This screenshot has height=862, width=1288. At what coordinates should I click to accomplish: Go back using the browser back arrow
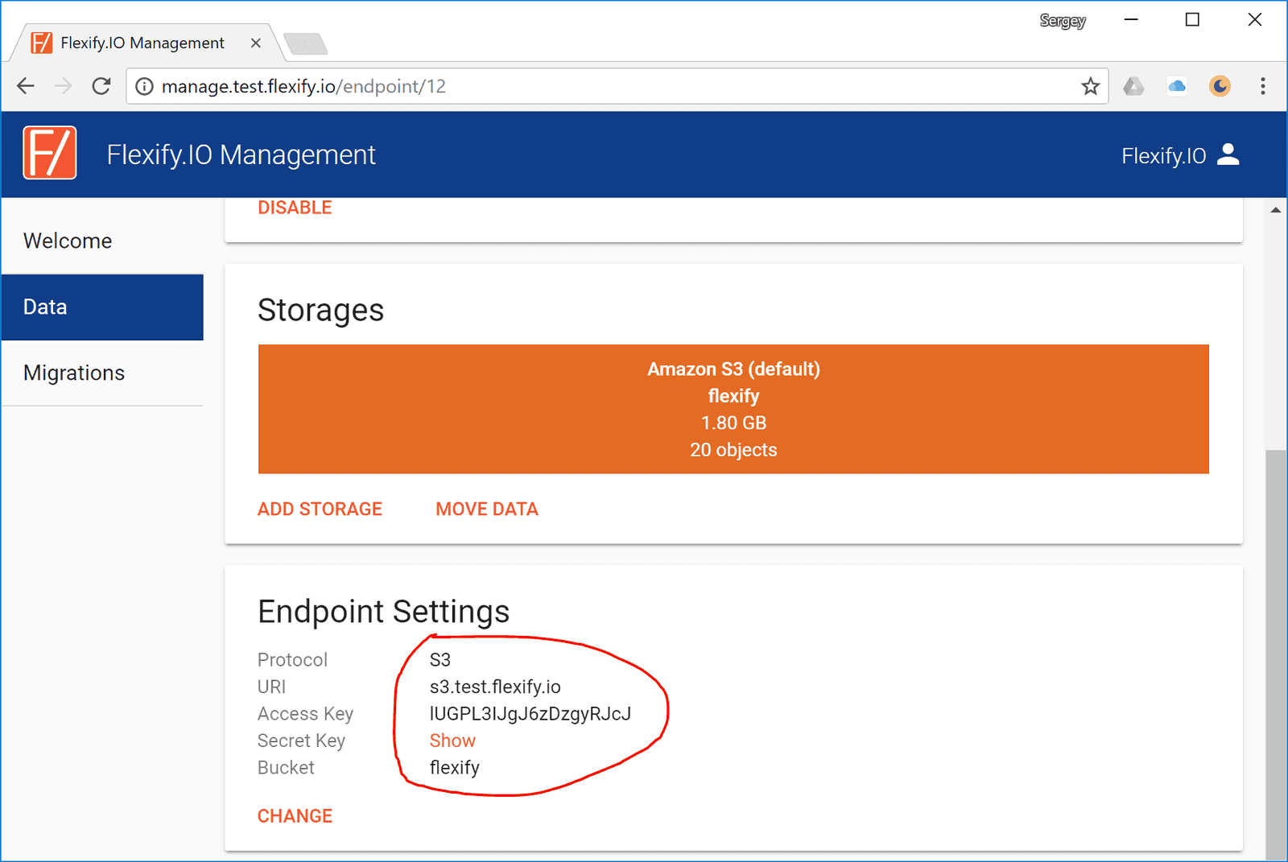26,86
